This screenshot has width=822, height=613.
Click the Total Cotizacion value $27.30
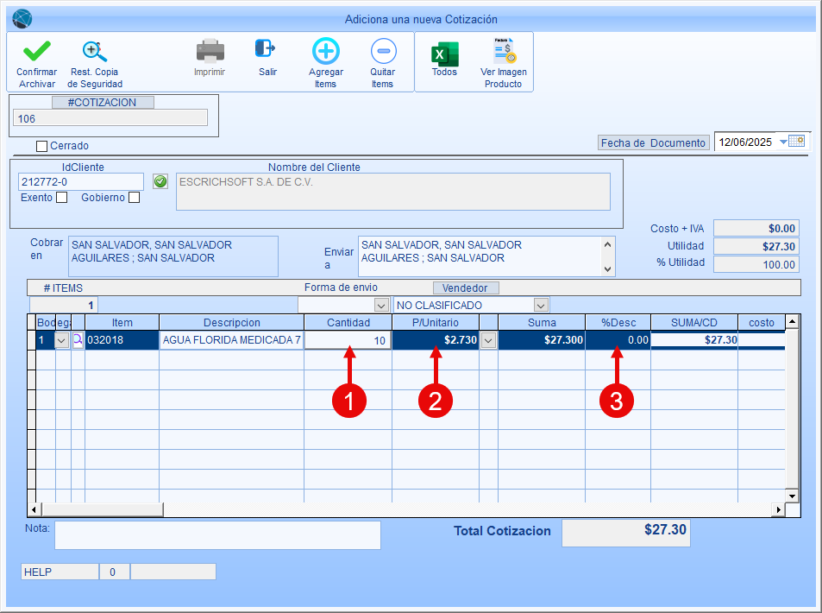click(x=626, y=533)
